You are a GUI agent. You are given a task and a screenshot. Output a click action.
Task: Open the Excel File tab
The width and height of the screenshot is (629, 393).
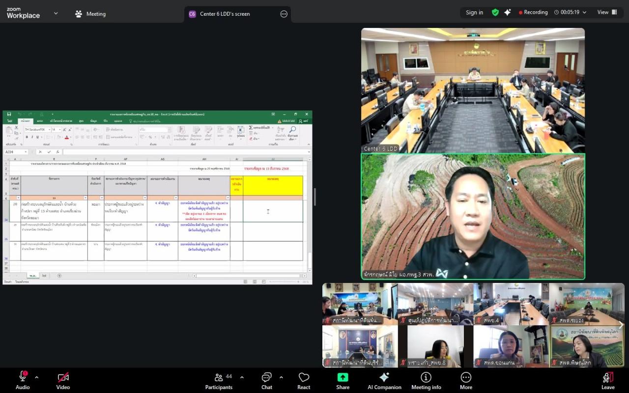[10, 120]
